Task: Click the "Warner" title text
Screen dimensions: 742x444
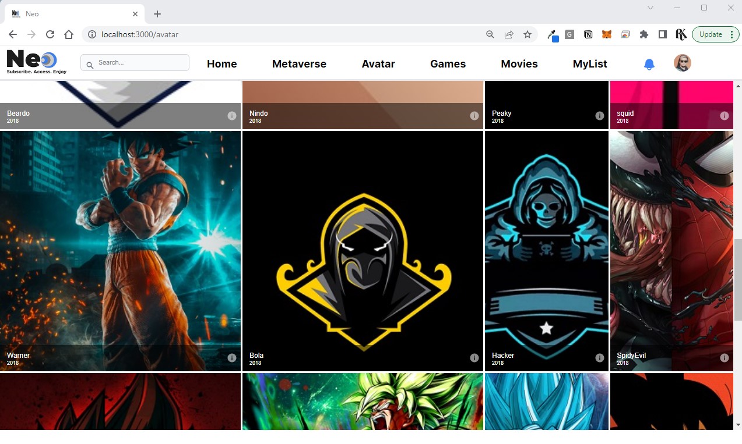Action: click(x=18, y=356)
